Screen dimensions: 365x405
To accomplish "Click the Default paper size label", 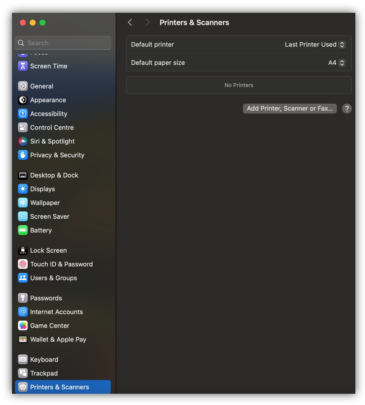I will [158, 63].
